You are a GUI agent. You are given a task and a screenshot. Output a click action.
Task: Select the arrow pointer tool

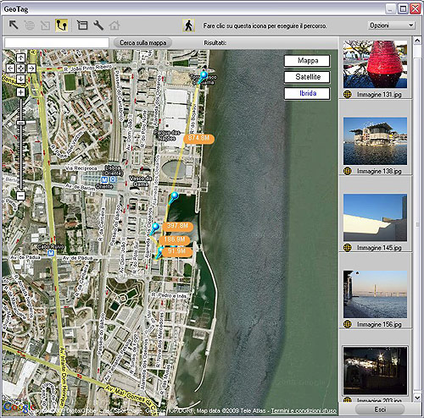(14, 25)
